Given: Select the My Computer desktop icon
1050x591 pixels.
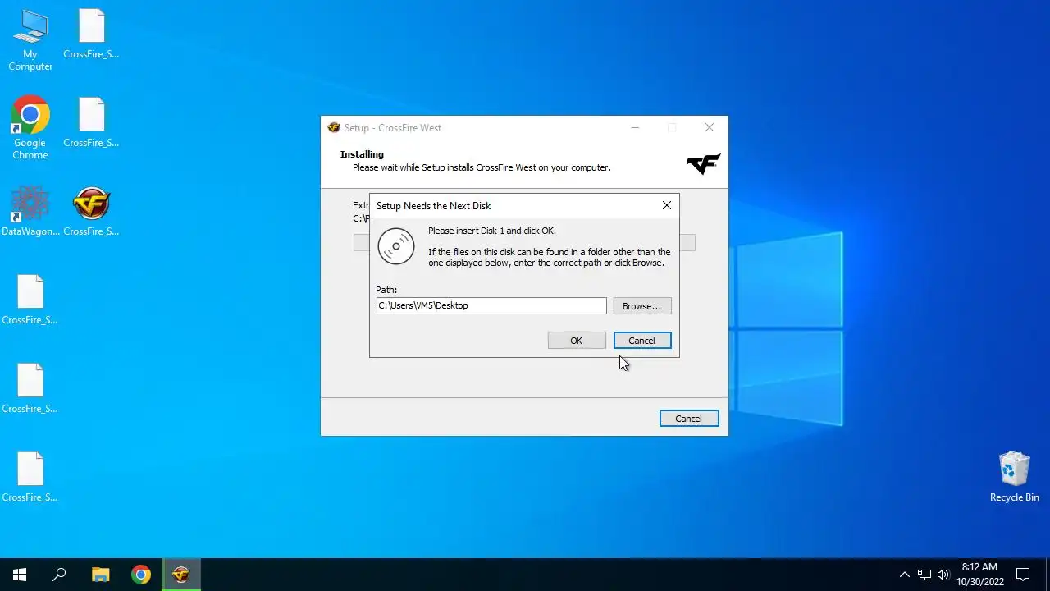Looking at the screenshot, I should click(30, 40).
